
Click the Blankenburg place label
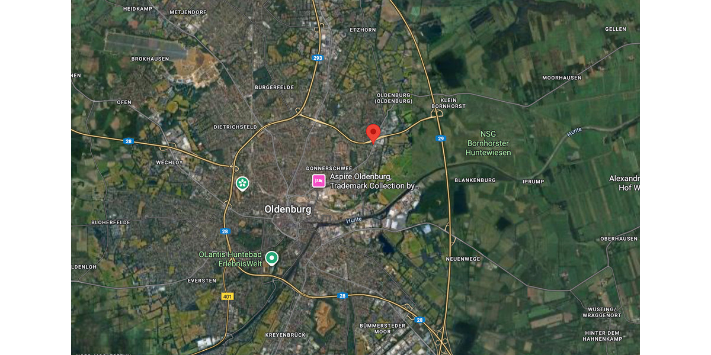475,180
